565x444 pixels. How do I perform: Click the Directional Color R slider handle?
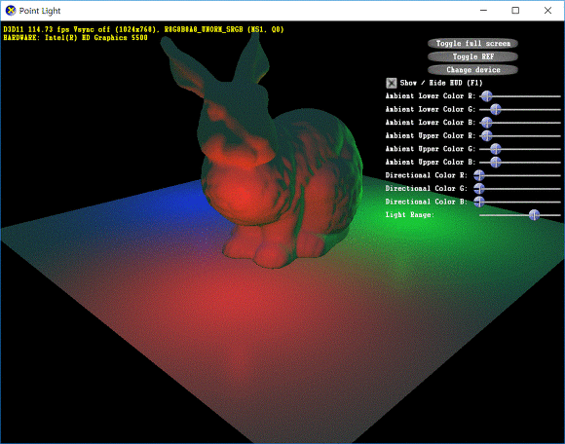[x=479, y=175]
